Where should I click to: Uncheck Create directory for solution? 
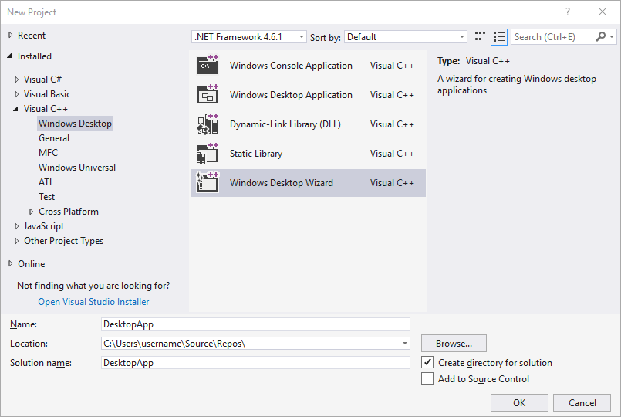click(427, 362)
